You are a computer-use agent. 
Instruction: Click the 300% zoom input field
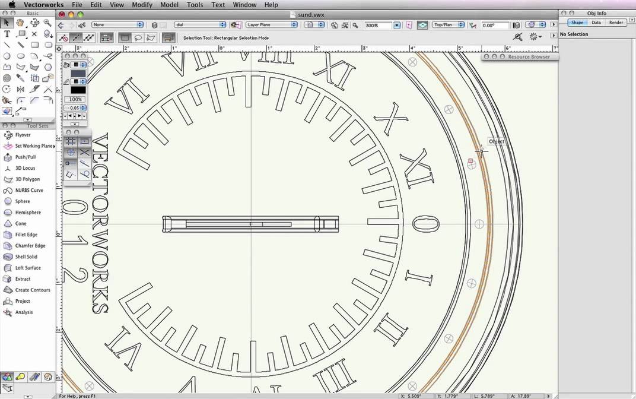pyautogui.click(x=377, y=25)
